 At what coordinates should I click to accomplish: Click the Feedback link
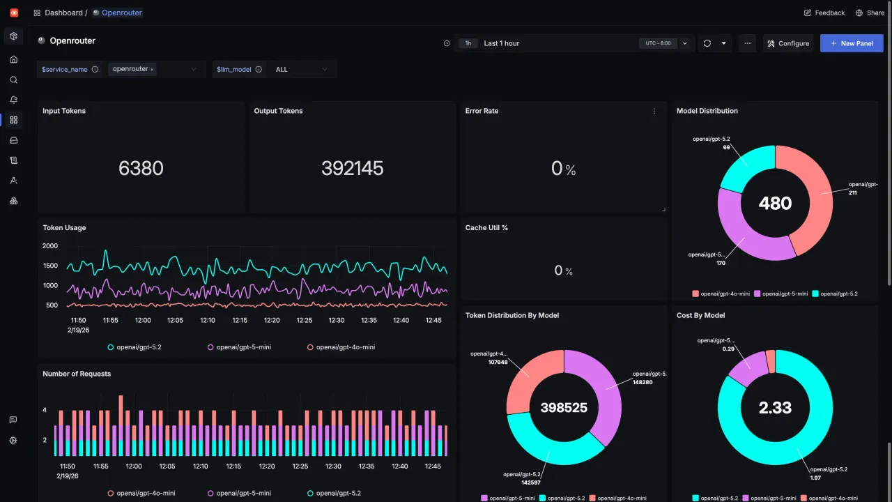pyautogui.click(x=824, y=13)
